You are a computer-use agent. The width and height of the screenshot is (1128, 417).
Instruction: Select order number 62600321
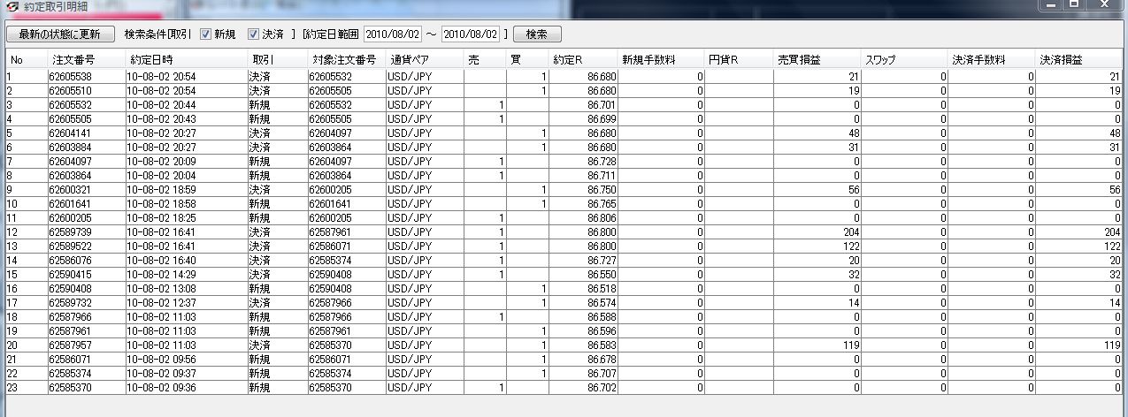tap(71, 190)
